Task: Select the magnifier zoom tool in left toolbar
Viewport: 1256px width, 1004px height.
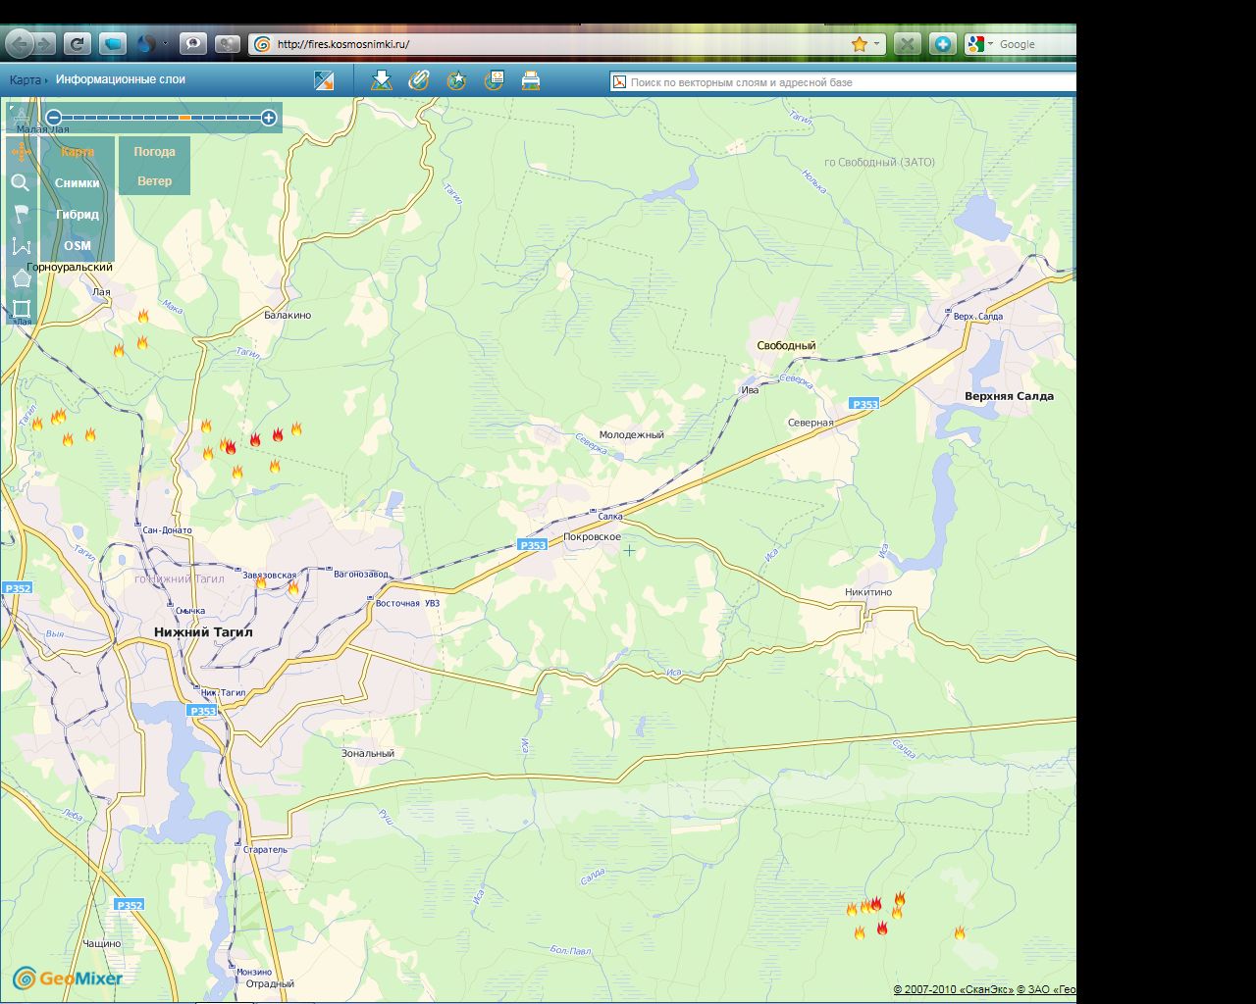Action: (21, 182)
